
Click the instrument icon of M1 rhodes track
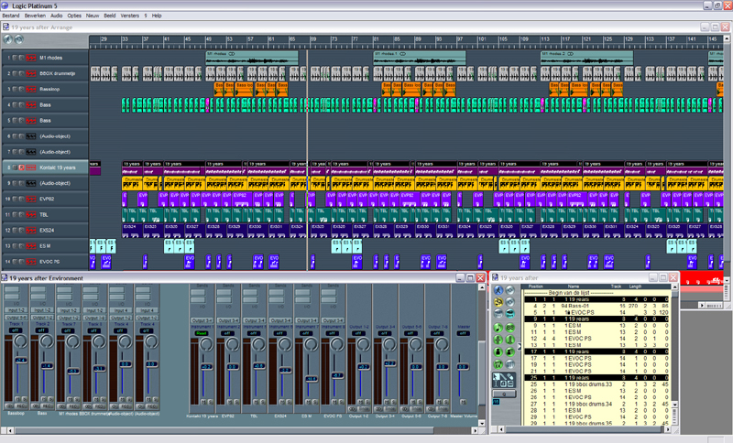31,58
